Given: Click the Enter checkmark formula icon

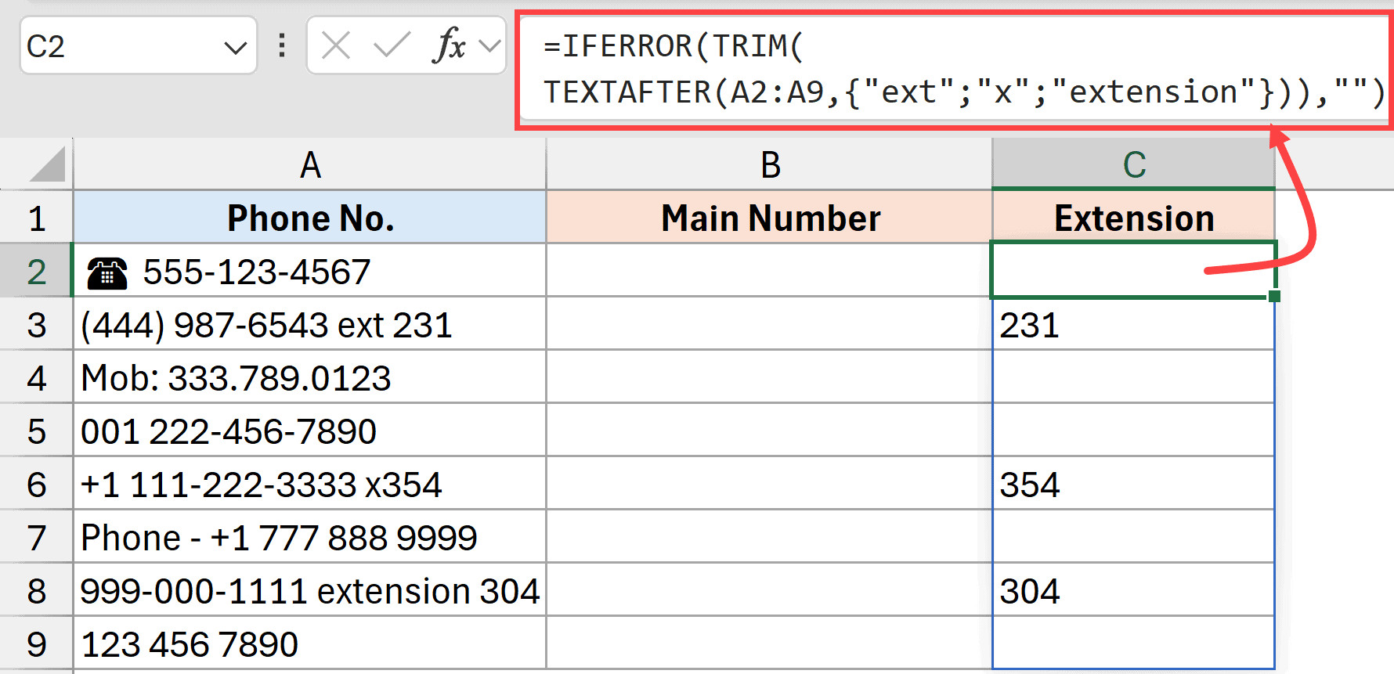Looking at the screenshot, I should (392, 46).
